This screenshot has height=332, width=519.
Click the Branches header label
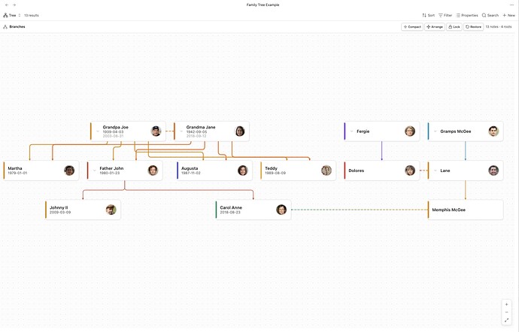pyautogui.click(x=17, y=26)
